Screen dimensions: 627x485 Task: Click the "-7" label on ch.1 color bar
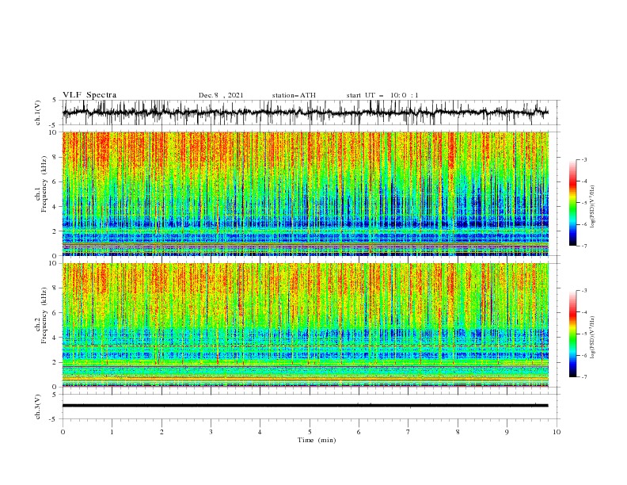click(x=584, y=246)
